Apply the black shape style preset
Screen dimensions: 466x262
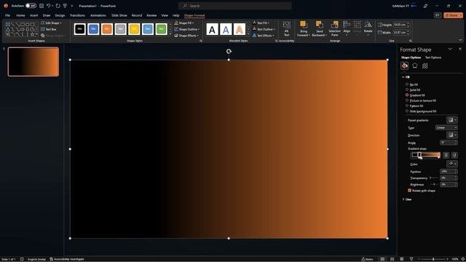click(x=79, y=29)
